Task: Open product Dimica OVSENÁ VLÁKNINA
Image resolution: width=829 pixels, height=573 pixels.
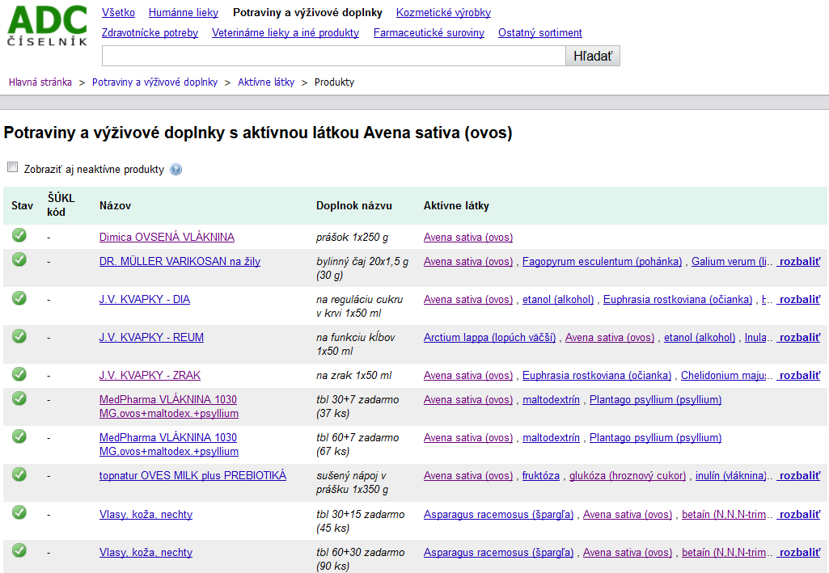Action: [167, 237]
